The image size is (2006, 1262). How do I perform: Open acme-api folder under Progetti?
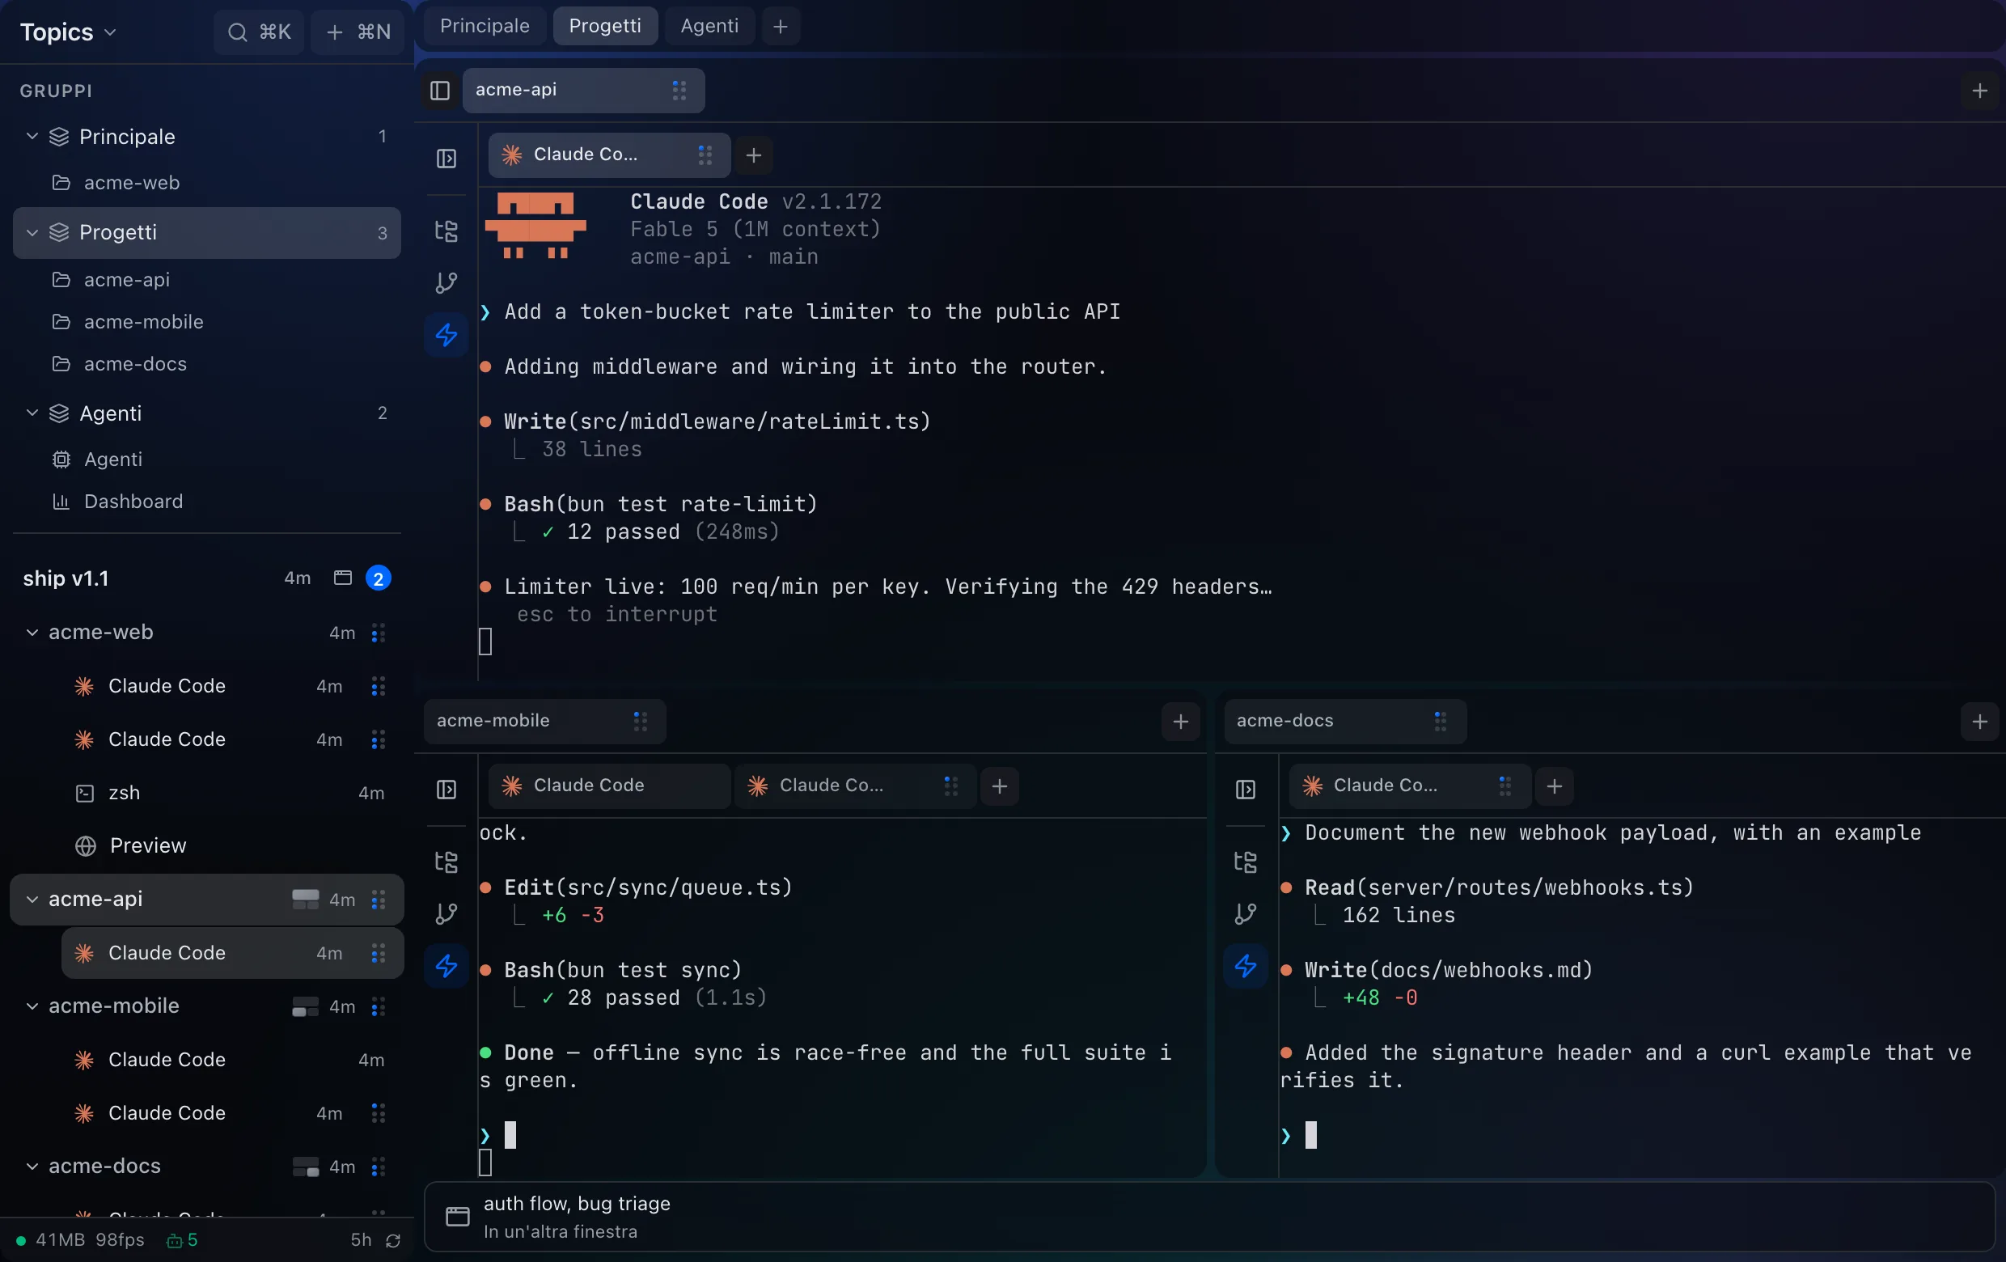click(x=206, y=279)
